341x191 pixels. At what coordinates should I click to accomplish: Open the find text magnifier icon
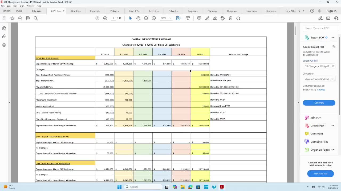36,18
